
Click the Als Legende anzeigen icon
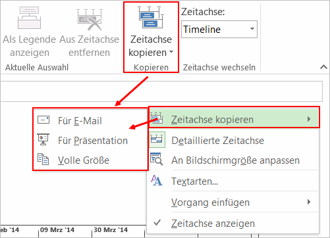pos(29,18)
